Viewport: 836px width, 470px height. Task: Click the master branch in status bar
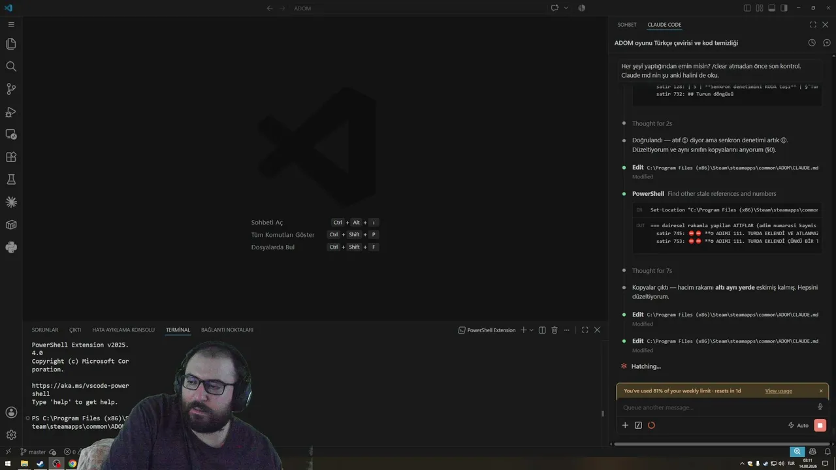pyautogui.click(x=33, y=452)
